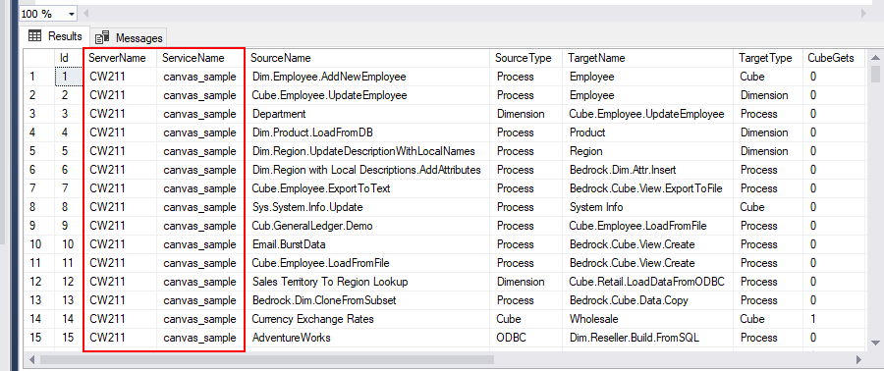The height and width of the screenshot is (371, 884).
Task: Click cell Dim.Employee.AddNewEmployee
Action: [368, 77]
